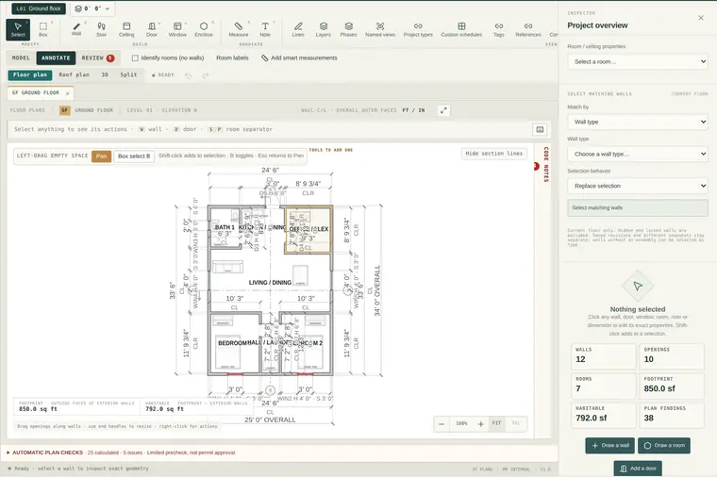
Task: Open the Lines view settings
Action: (x=298, y=29)
